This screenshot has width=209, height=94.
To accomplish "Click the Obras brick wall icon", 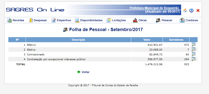I will tap(135, 20).
